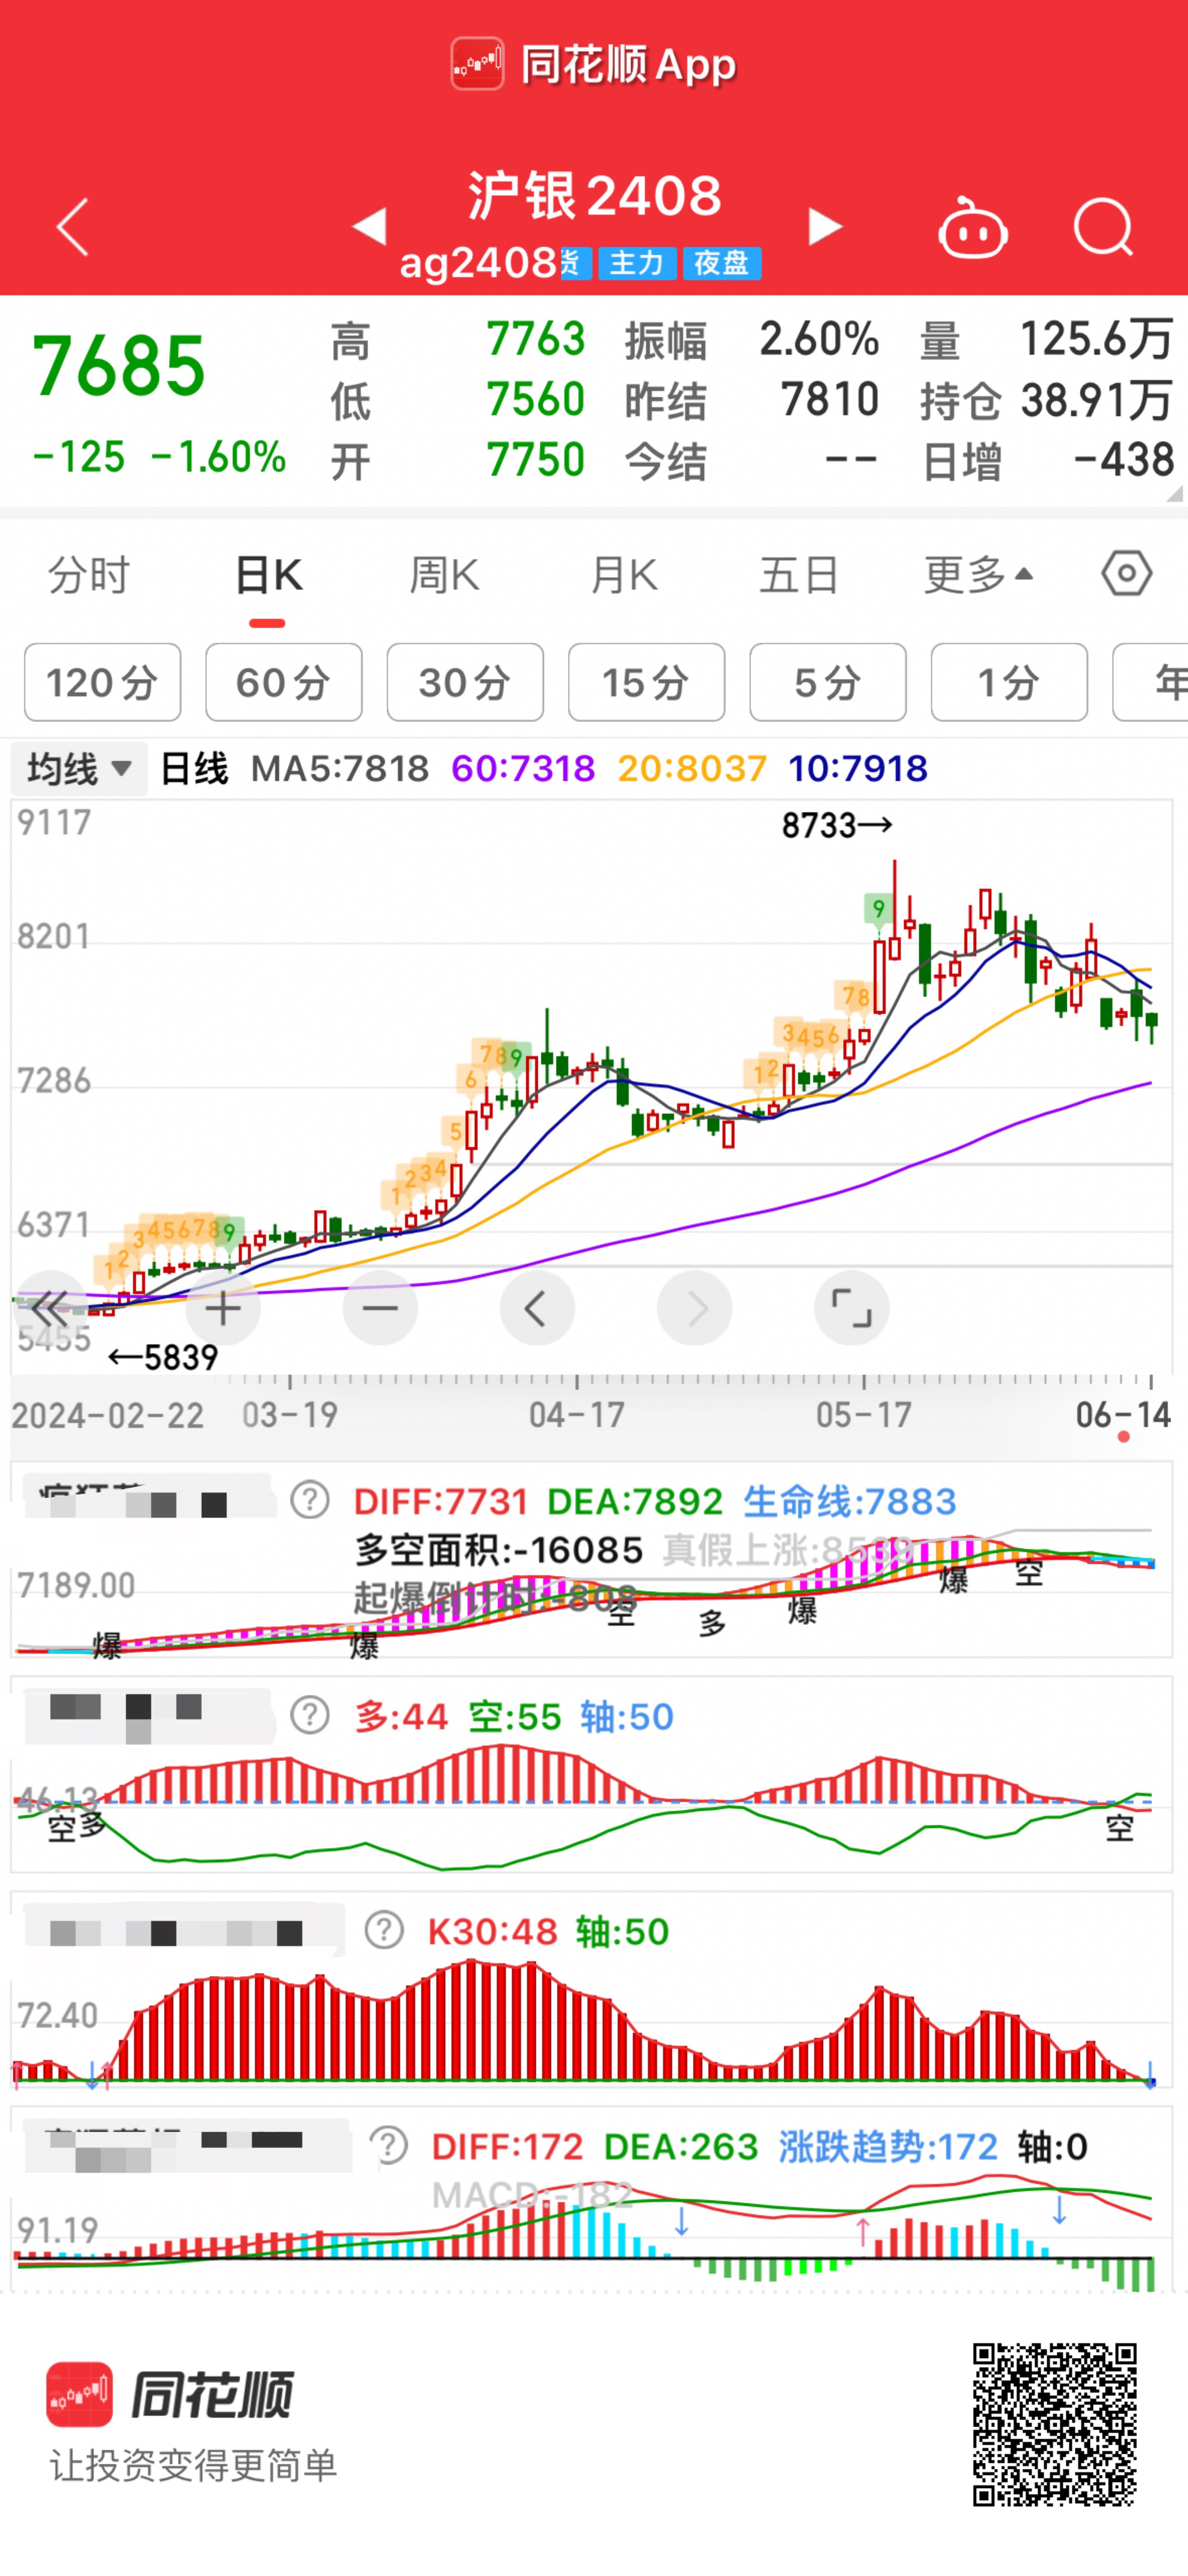The image size is (1188, 2576).
Task: Select the 60分 period button
Action: pos(284,683)
